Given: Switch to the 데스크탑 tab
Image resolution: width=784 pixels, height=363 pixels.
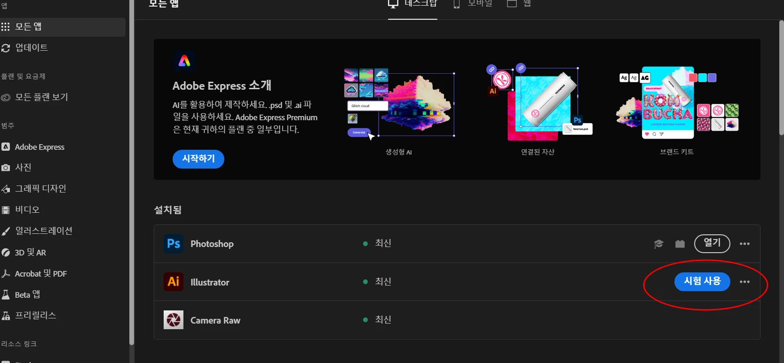Looking at the screenshot, I should click(x=412, y=4).
